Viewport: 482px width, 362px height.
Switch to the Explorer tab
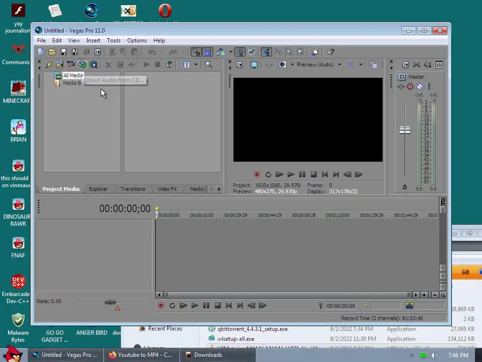[98, 189]
